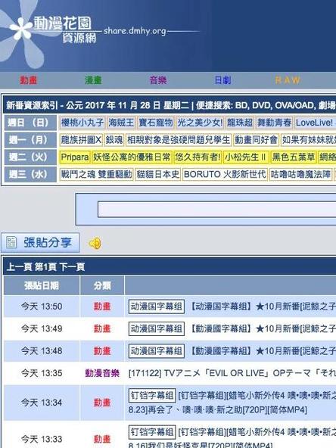Image resolution: width=336 pixels, height=448 pixels.
Task: Open the RAW navigation tab
Action: [288, 80]
